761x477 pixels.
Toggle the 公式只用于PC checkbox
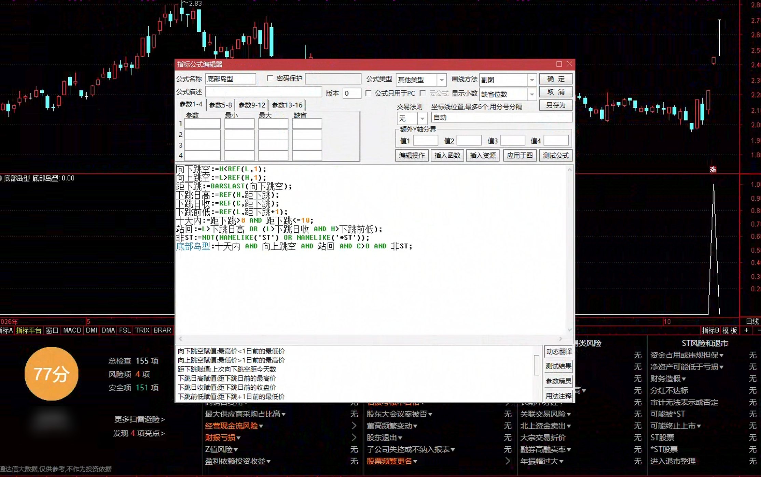pos(368,93)
